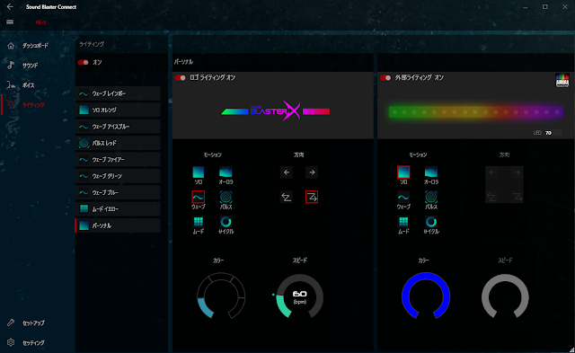Choose オーロラ motion for external lighting
575x353 pixels.
click(431, 172)
